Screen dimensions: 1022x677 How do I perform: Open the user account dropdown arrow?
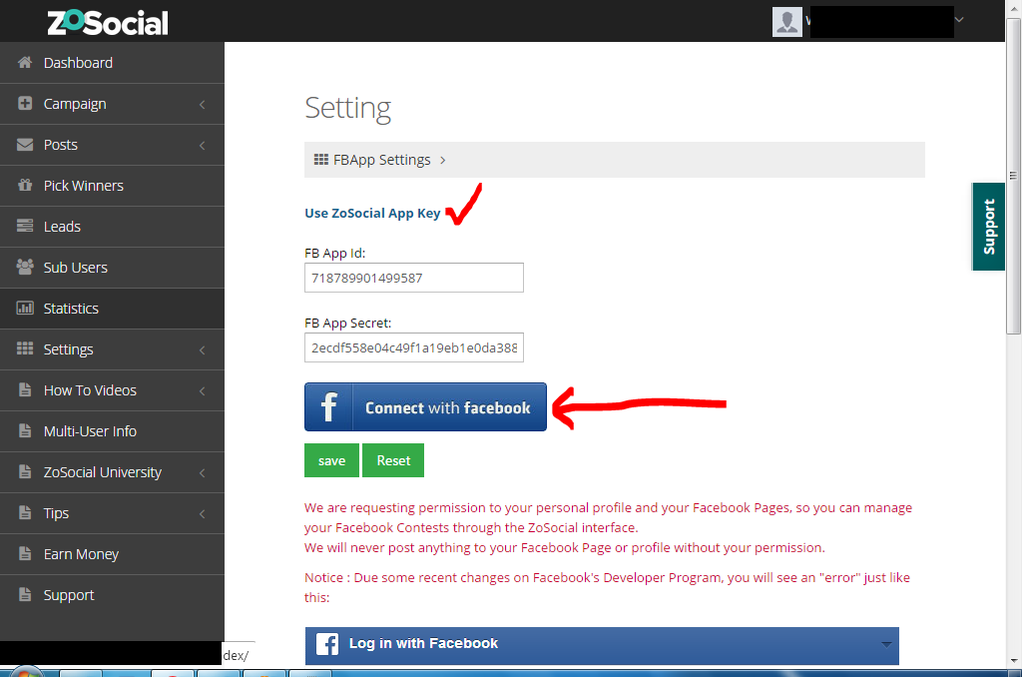click(x=959, y=20)
